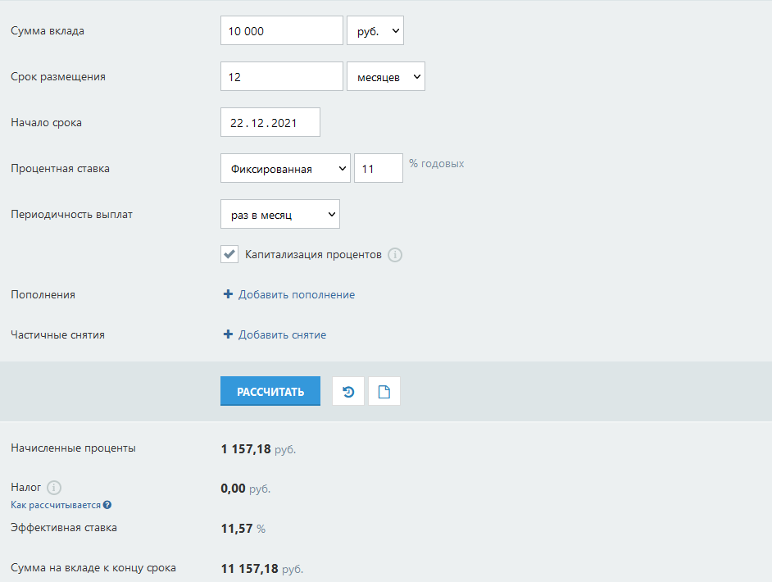772x582 pixels.
Task: Click the Пополнения label
Action: pos(43,294)
